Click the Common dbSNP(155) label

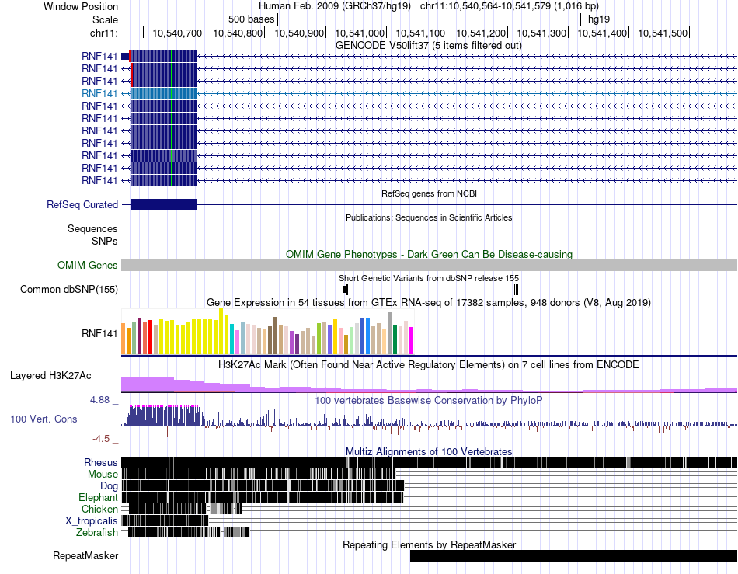tap(68, 290)
